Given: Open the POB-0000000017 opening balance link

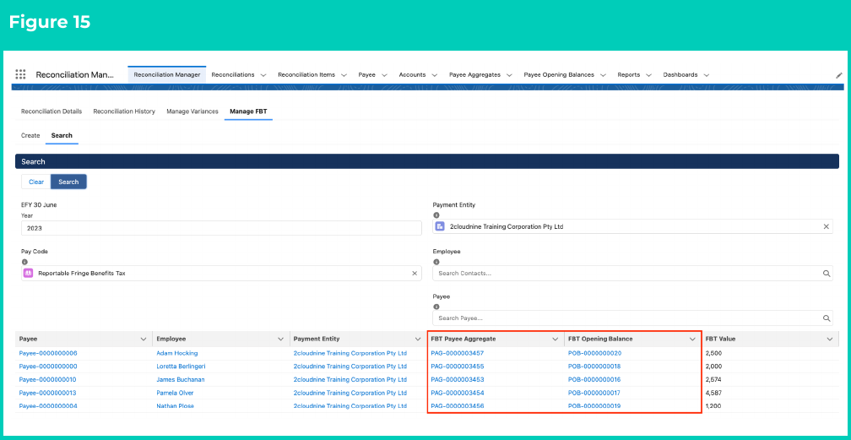Looking at the screenshot, I should (x=594, y=393).
